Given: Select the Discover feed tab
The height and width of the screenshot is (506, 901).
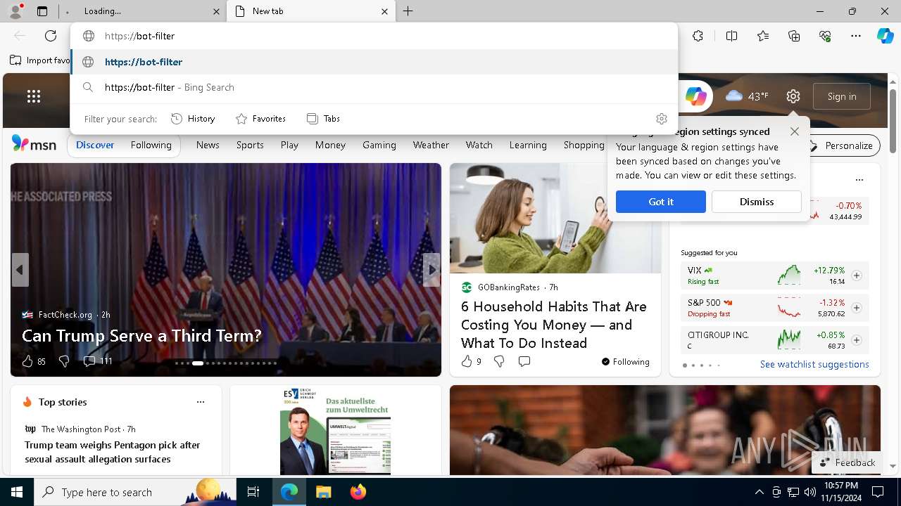Looking at the screenshot, I should (95, 145).
